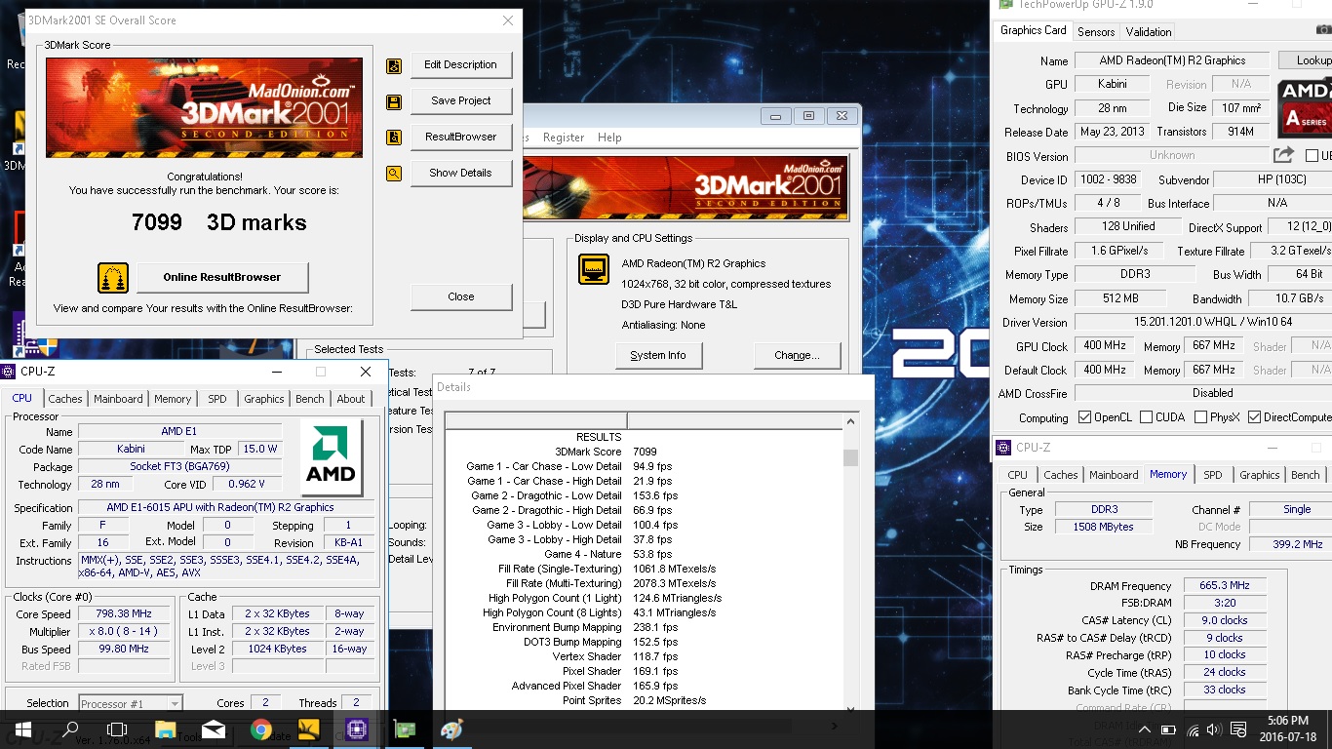Open the Mainboard tab in CPU-Z processor window
This screenshot has width=1332, height=749.
pyautogui.click(x=118, y=399)
